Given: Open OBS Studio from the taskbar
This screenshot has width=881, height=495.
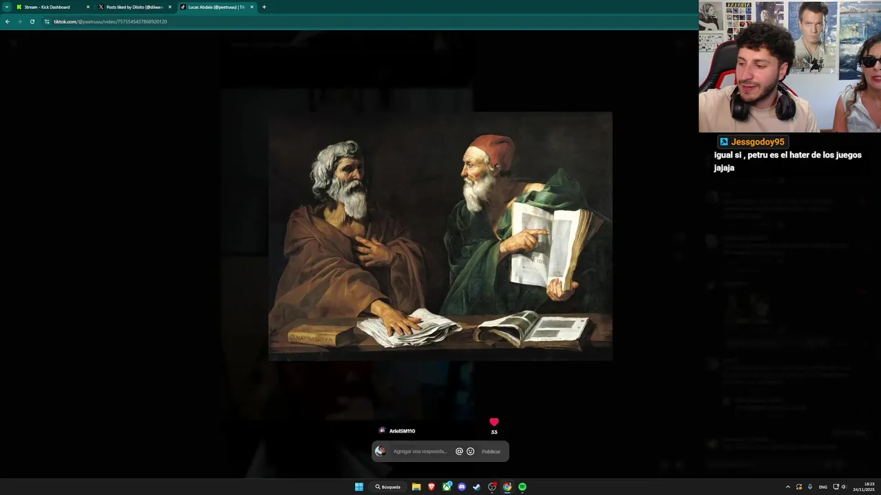Looking at the screenshot, I should (x=492, y=487).
